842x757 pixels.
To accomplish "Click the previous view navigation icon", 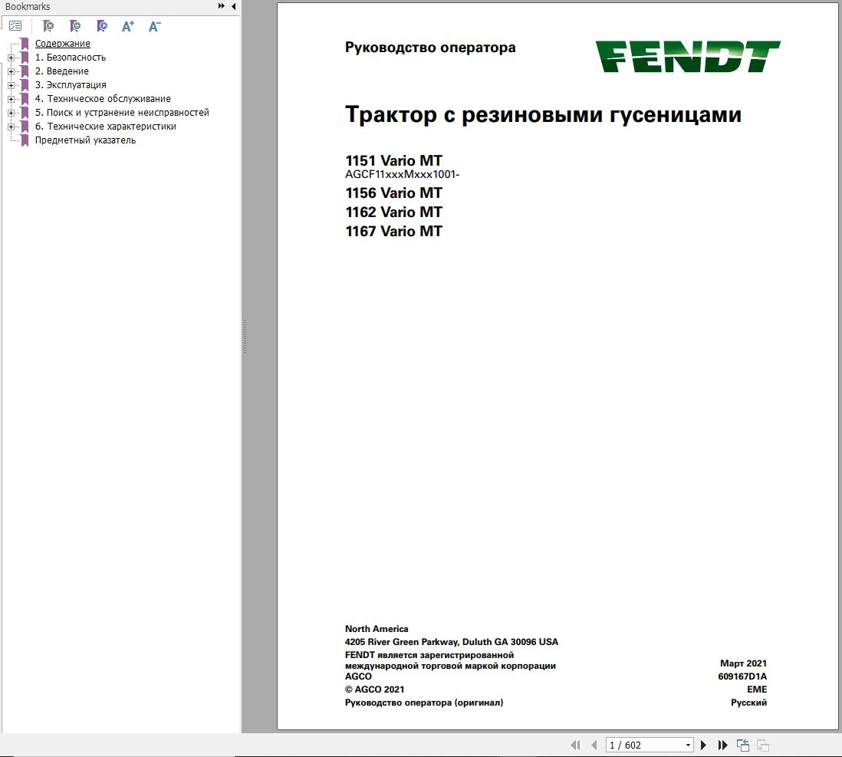I will click(742, 745).
